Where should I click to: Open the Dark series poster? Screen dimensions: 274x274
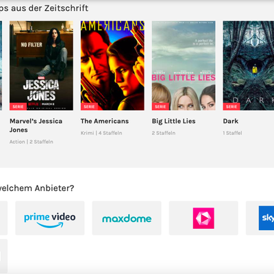click(x=249, y=66)
